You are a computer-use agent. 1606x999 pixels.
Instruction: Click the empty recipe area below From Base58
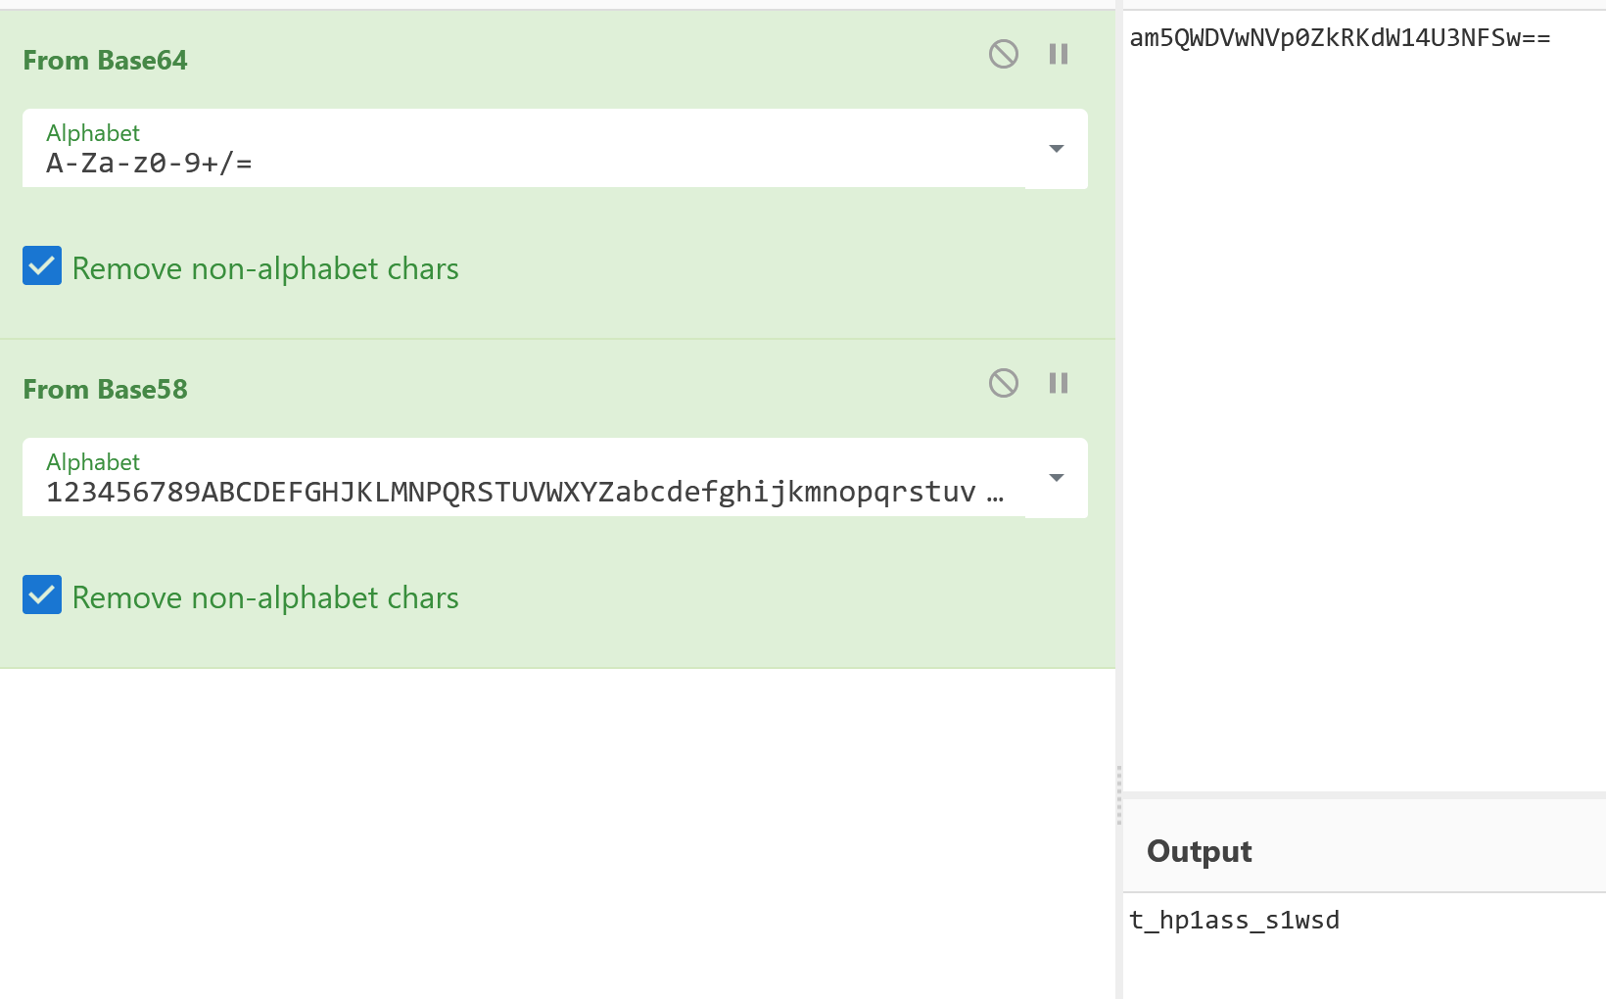pos(556,832)
